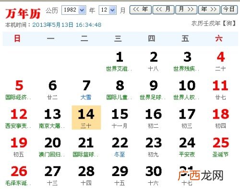The height and width of the screenshot is (189, 240).
Task: Select date 28 marked 十四
Action: pos(86,176)
